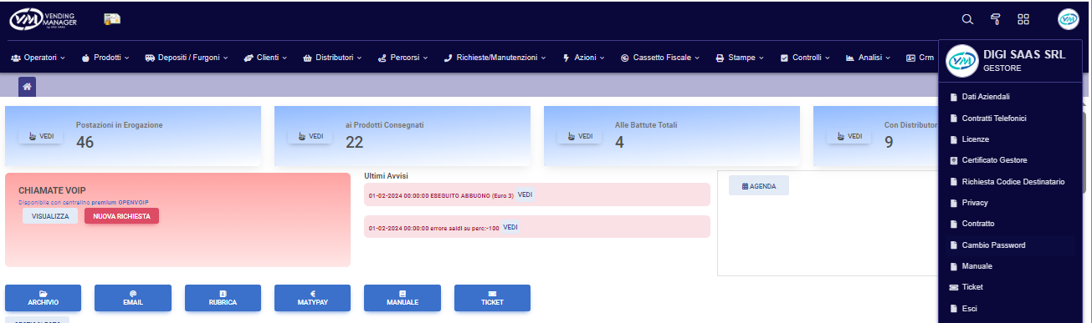Open the ARCHIVIO shortcut
Screen dimensions: 1092x323
(x=44, y=298)
